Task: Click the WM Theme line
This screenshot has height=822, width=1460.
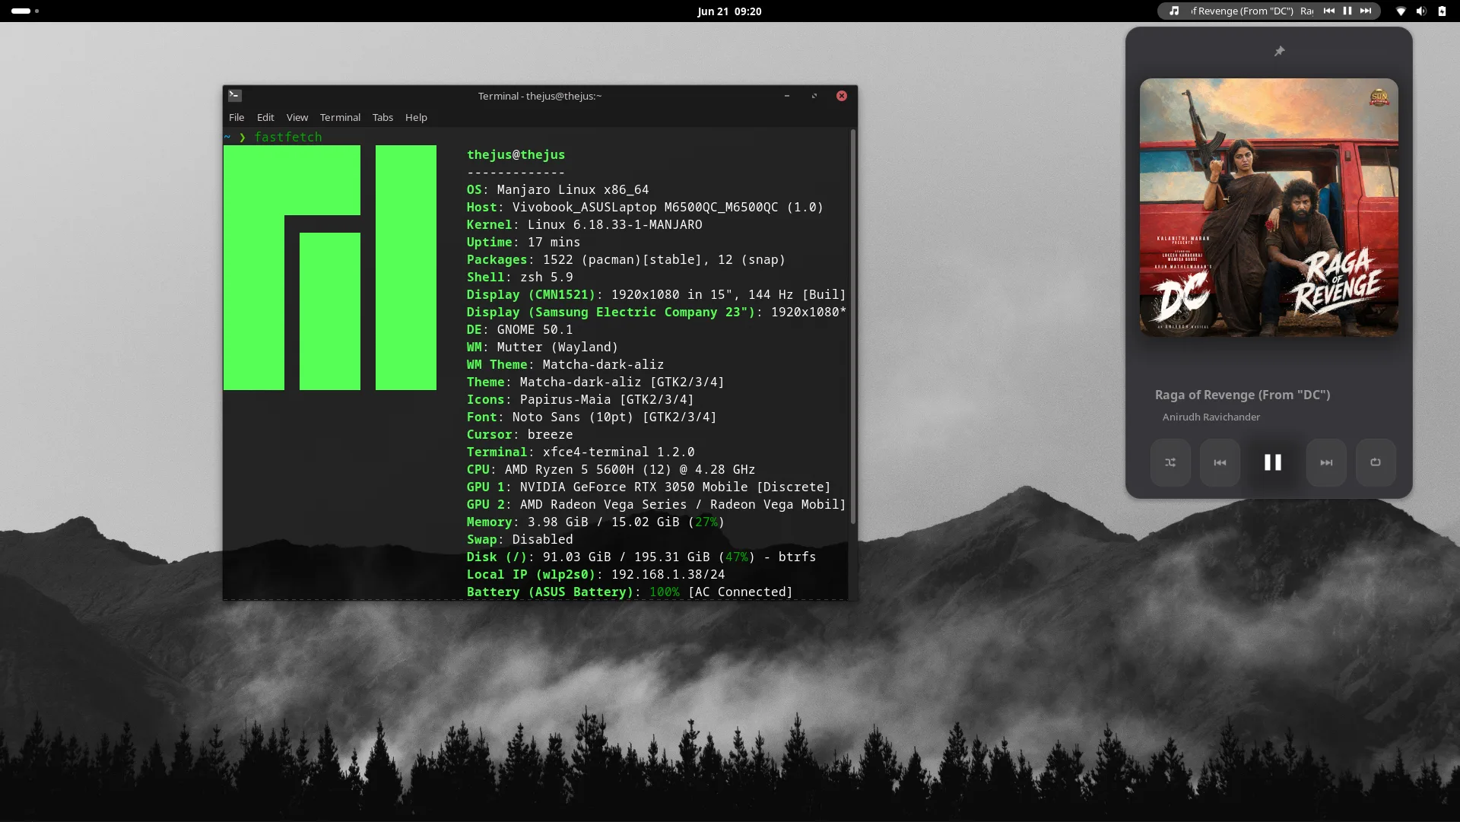Action: (x=566, y=364)
